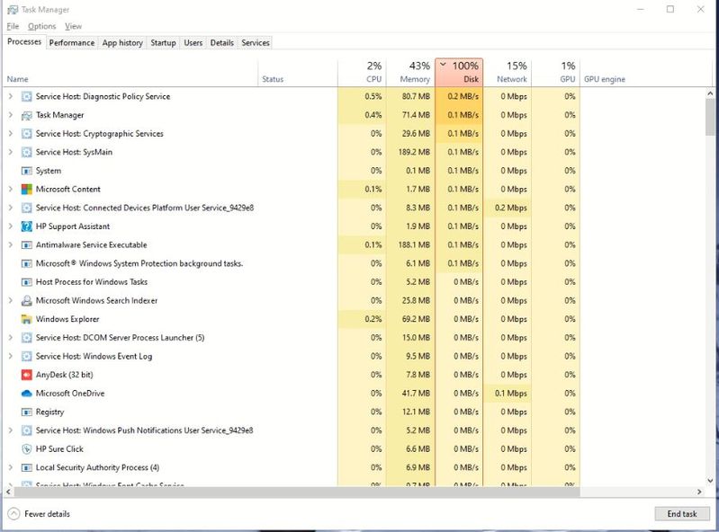Click the 0.2 Mbps network value
This screenshot has width=719, height=532.
pyautogui.click(x=510, y=208)
